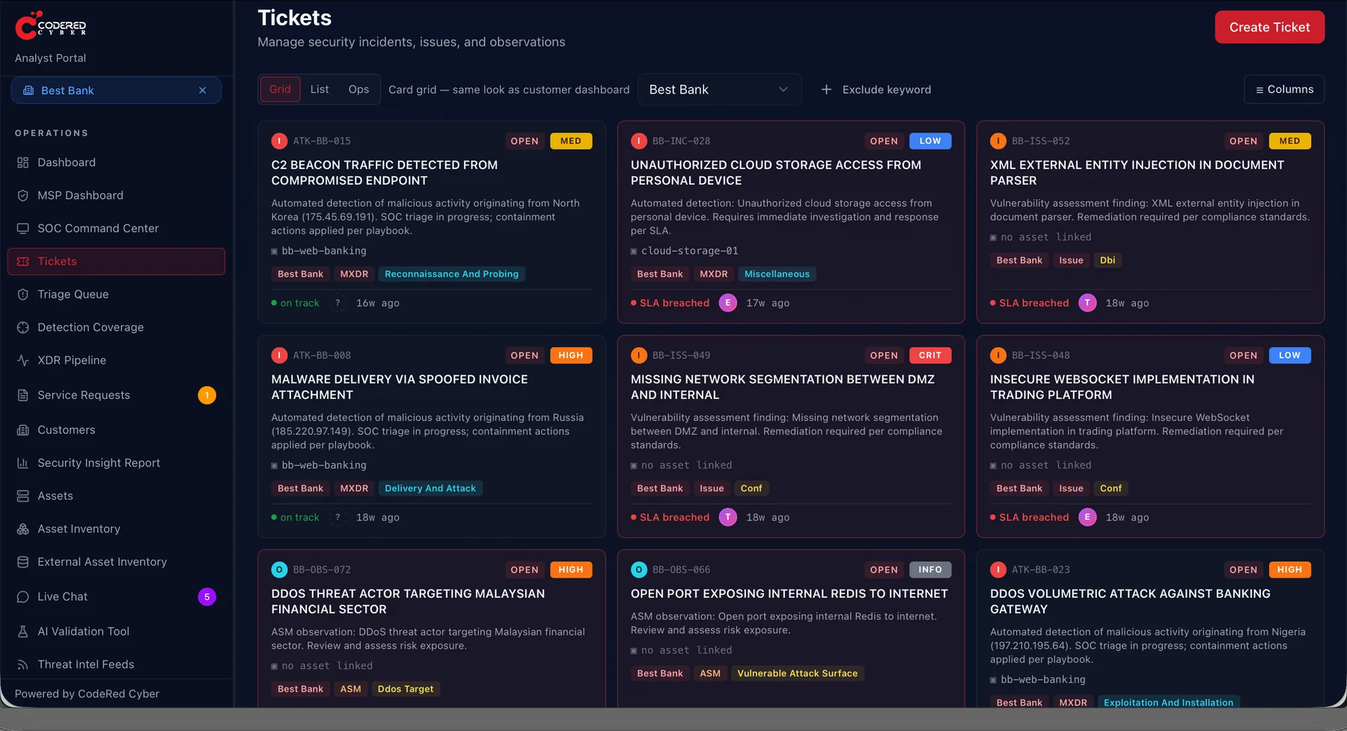The height and width of the screenshot is (731, 1347).
Task: Click the Dashboard grid icon
Action: [x=23, y=162]
